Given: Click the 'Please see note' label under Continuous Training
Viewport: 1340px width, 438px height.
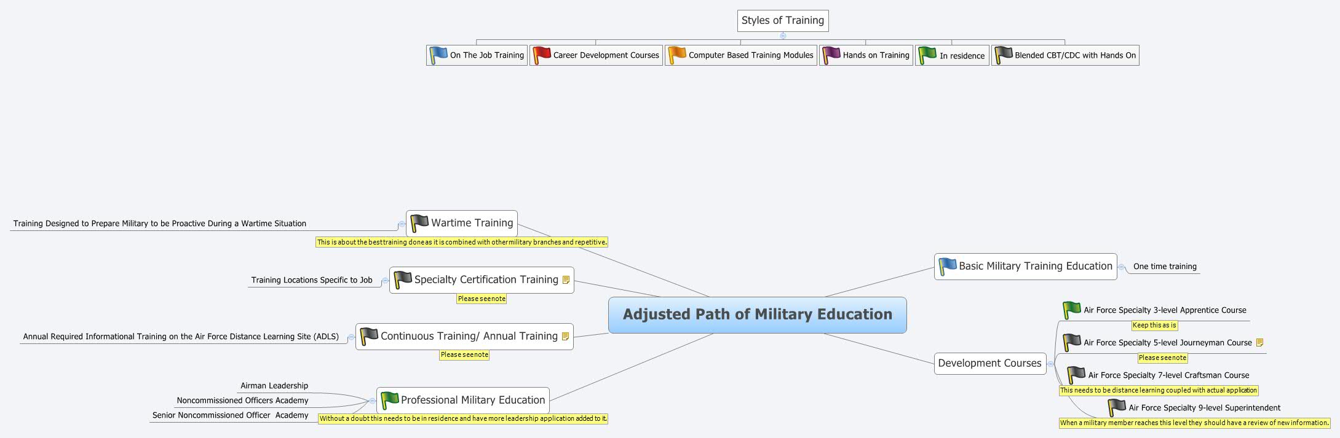Looking at the screenshot, I should coord(464,355).
